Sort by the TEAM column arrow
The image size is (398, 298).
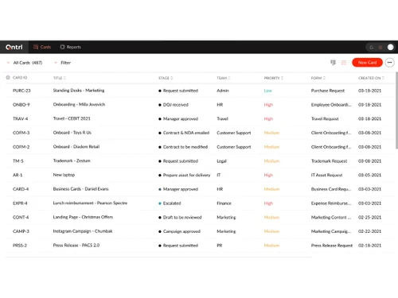point(229,78)
